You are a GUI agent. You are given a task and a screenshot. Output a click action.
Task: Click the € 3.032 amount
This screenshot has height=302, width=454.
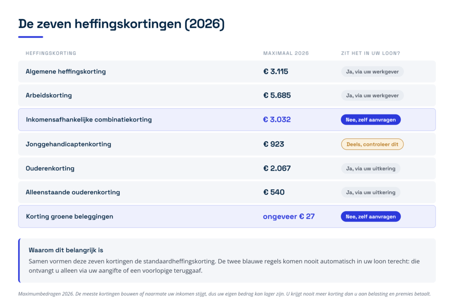[277, 120]
